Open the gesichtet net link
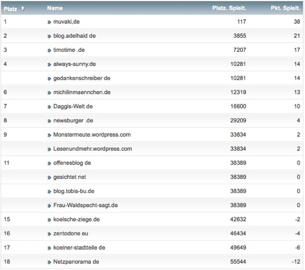The width and height of the screenshot is (305, 270). tap(70, 177)
